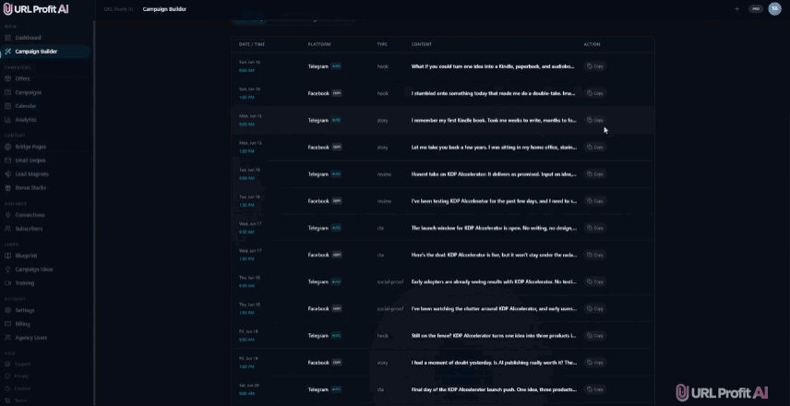Click Facebook in the 'I've been testing KDP' row

(x=318, y=201)
